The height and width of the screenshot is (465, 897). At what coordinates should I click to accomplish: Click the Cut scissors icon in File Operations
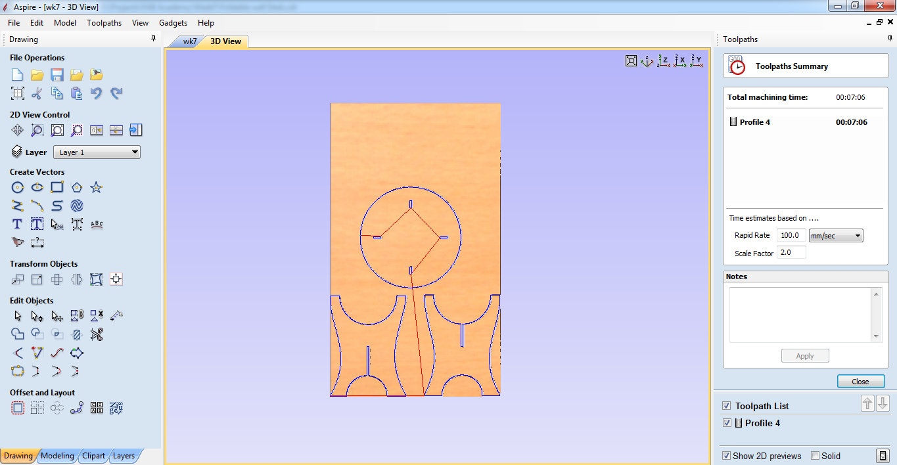[37, 93]
